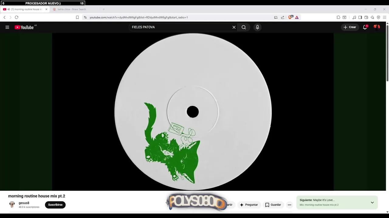The image size is (389, 218).
Task: Reload the page
Action: point(17,18)
